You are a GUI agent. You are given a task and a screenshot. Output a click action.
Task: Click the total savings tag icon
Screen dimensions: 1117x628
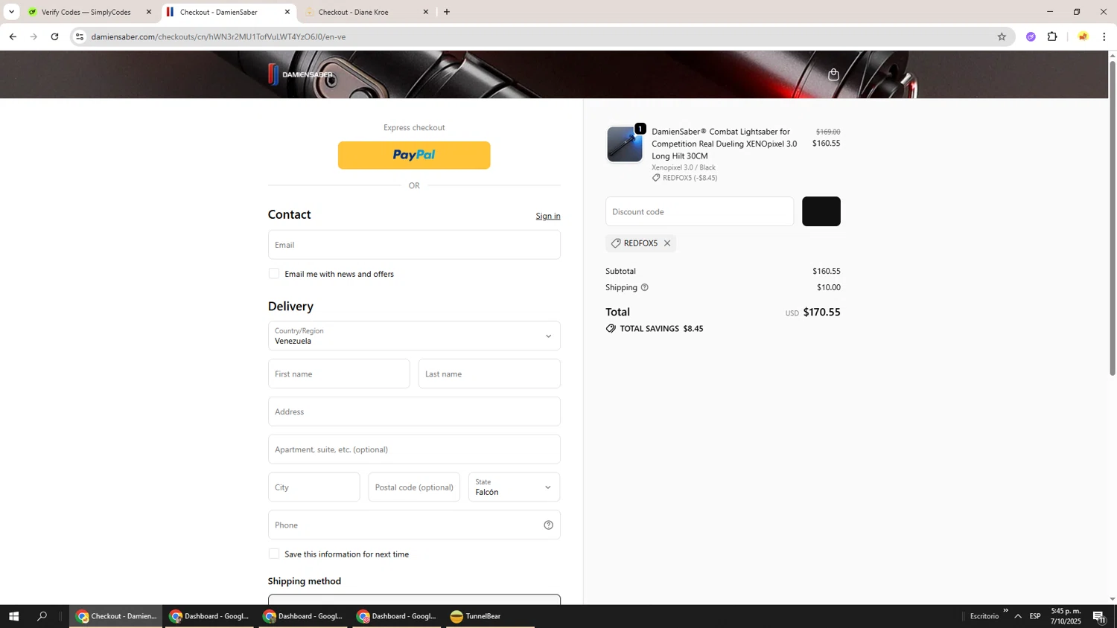[611, 329]
